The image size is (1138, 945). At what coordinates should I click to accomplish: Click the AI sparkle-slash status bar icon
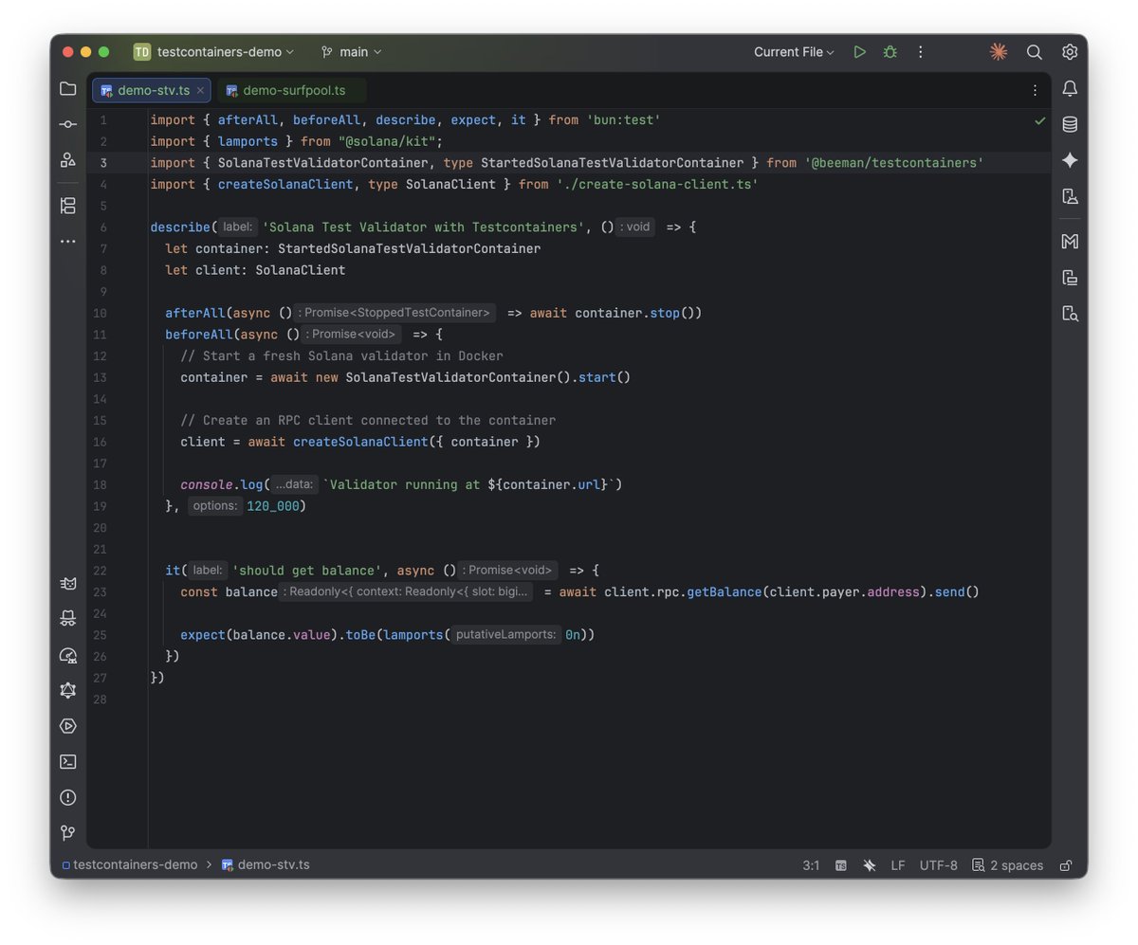[x=870, y=865]
